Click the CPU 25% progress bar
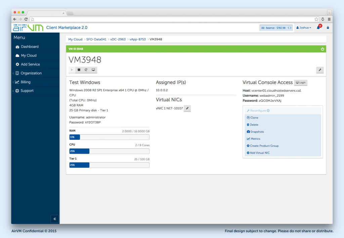This screenshot has height=238, width=344. click(109, 151)
